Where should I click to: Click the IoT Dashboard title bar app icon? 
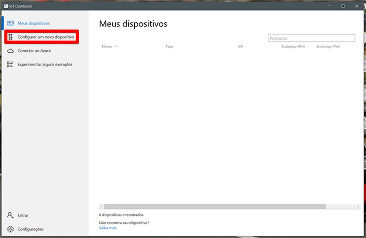tap(6, 6)
